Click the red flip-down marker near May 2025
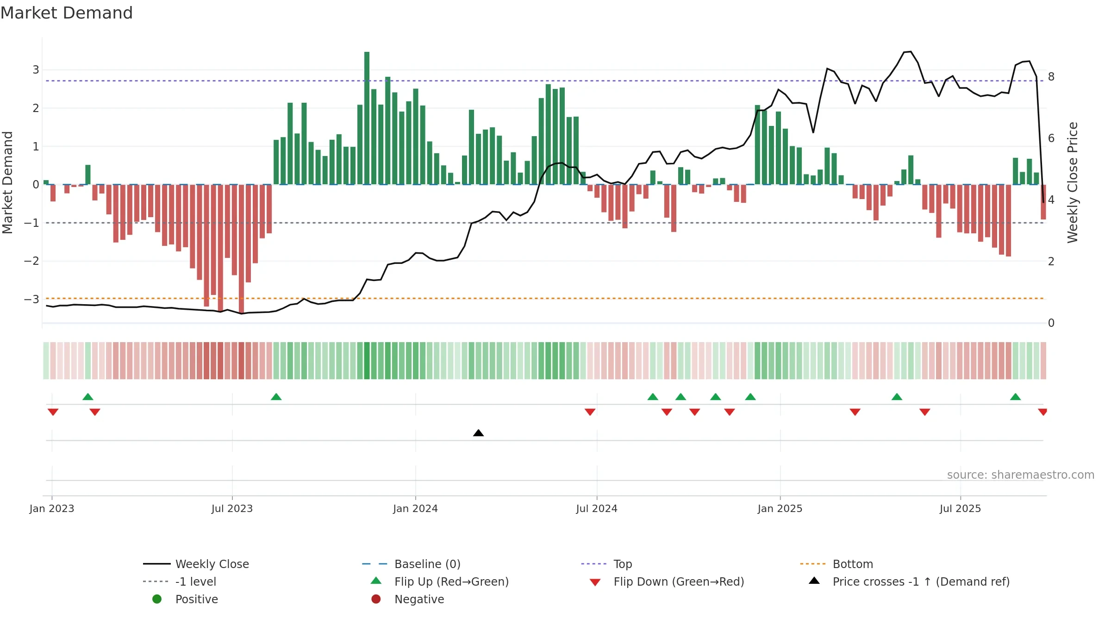 925,412
